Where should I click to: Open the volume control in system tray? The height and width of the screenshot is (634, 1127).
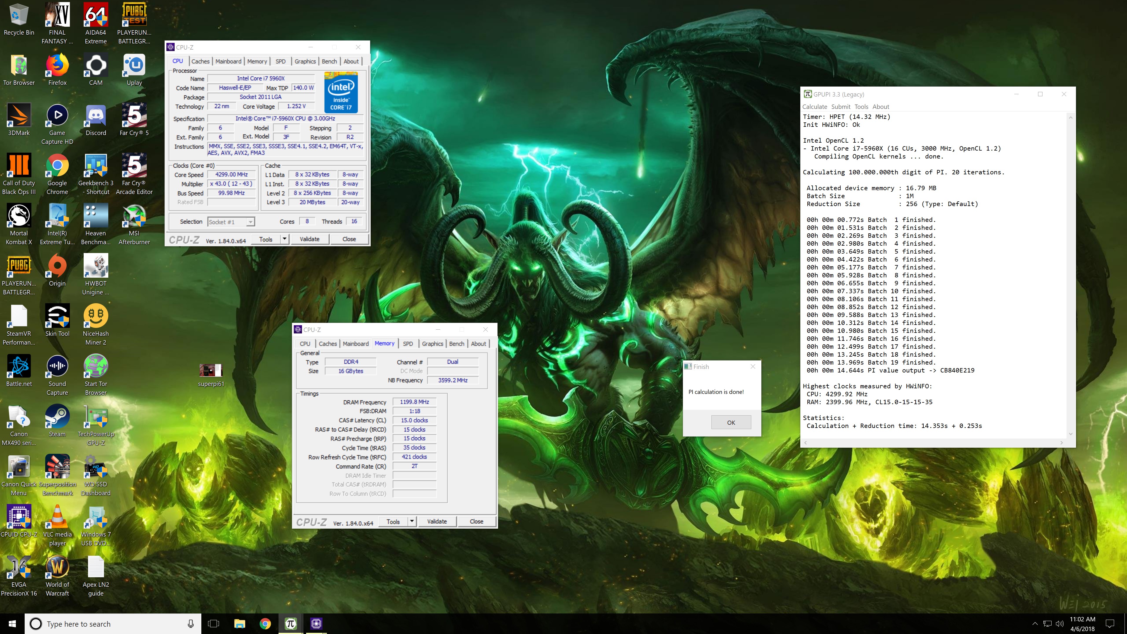point(1059,623)
